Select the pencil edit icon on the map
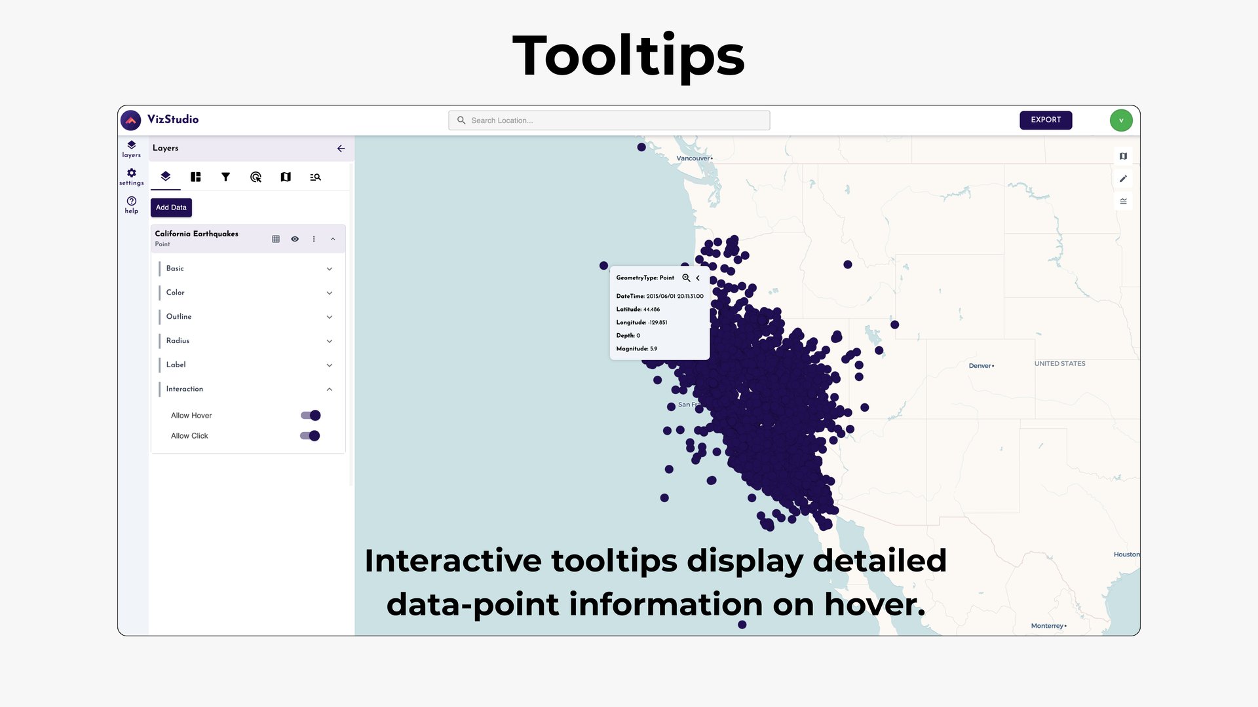The height and width of the screenshot is (707, 1258). (x=1123, y=178)
